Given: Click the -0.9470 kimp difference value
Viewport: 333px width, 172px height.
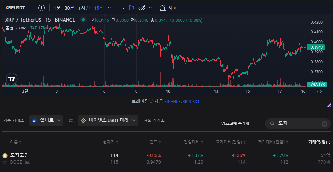Looking at the screenshot, I should tap(153, 162).
